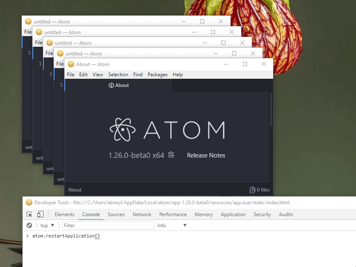Open File menu of rearmost untitled window

(x=28, y=32)
